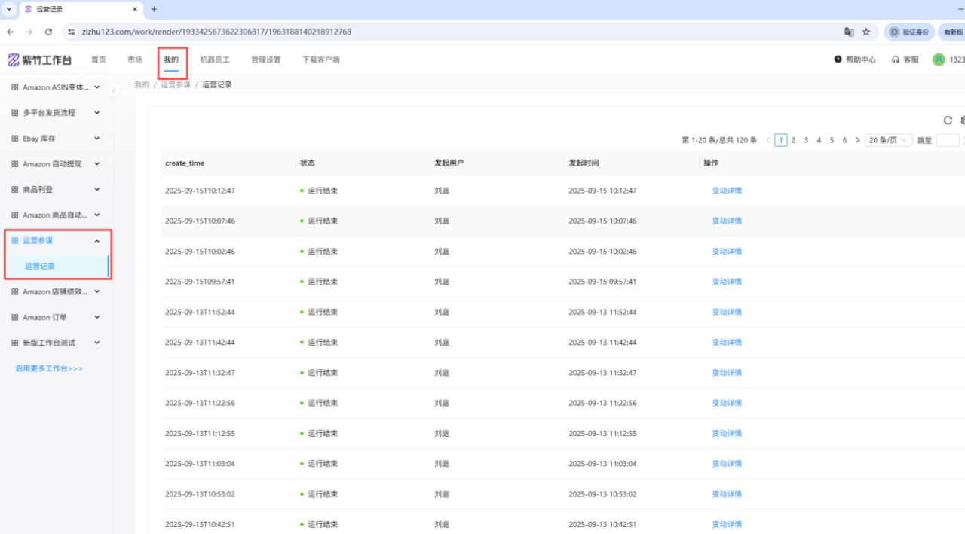Collapse sidebar using the left arrow handle
This screenshot has height=534, width=965.
coord(113,90)
